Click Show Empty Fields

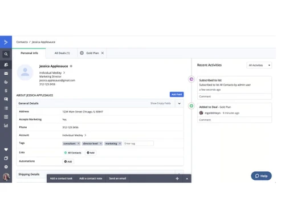pos(161,103)
